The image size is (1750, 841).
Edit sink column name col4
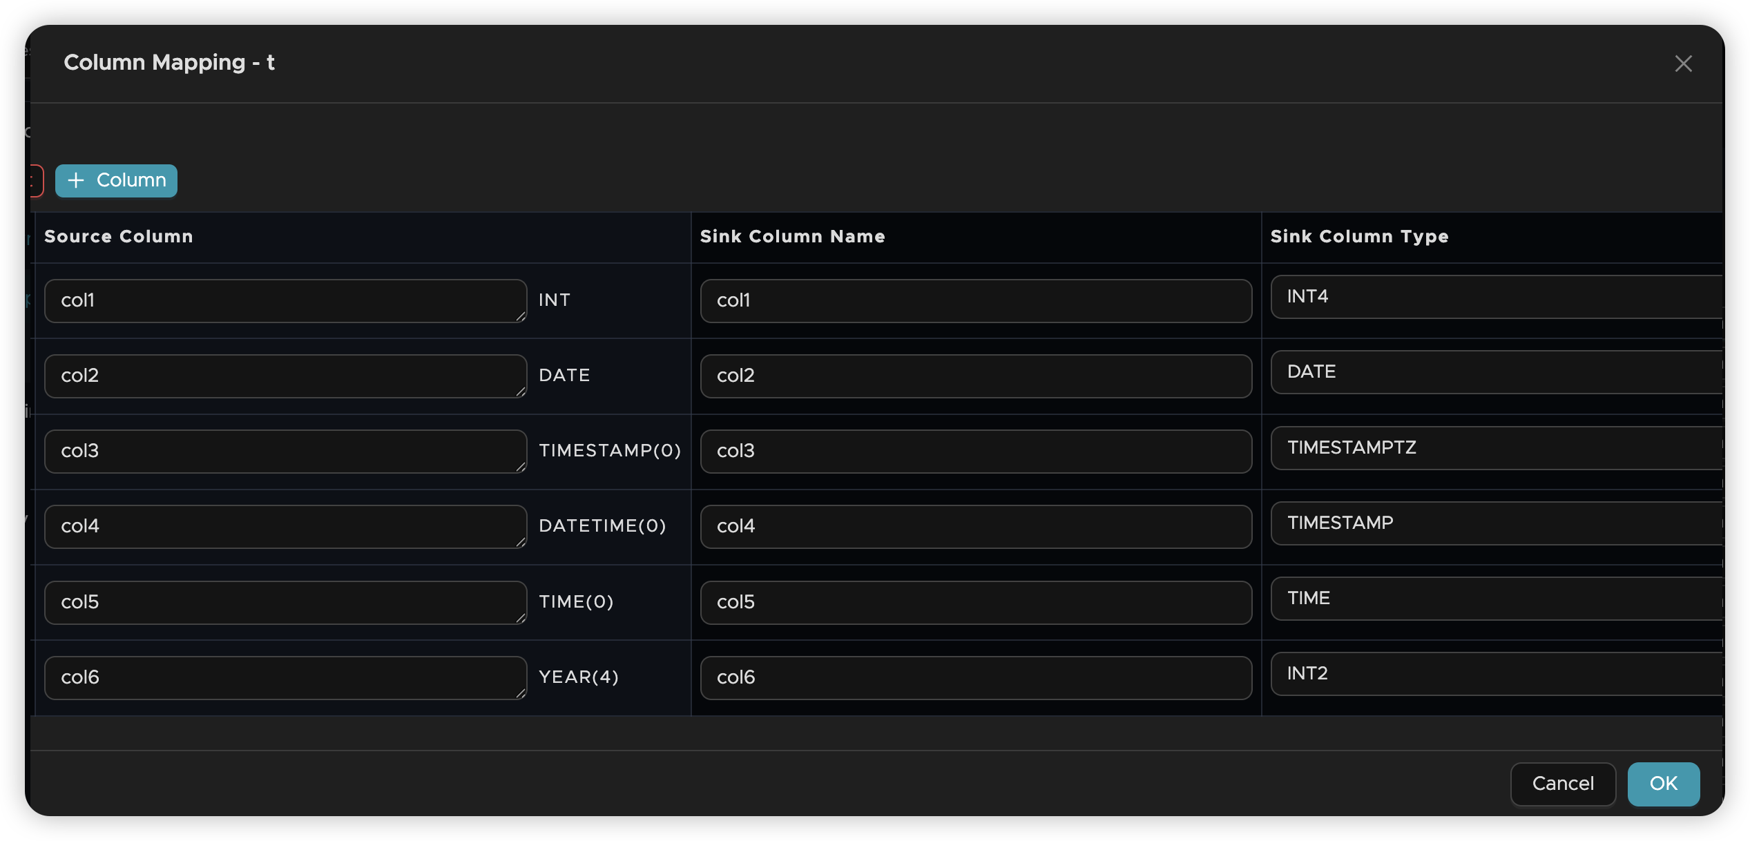point(976,526)
